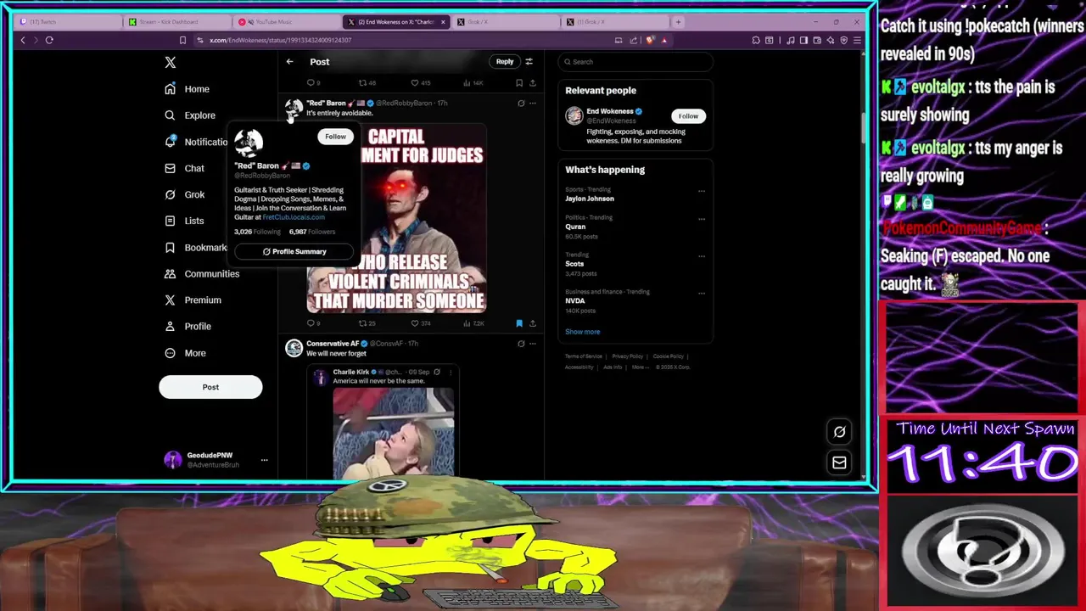This screenshot has height=611, width=1086.
Task: Click the Reply button in the post header
Action: click(x=505, y=61)
